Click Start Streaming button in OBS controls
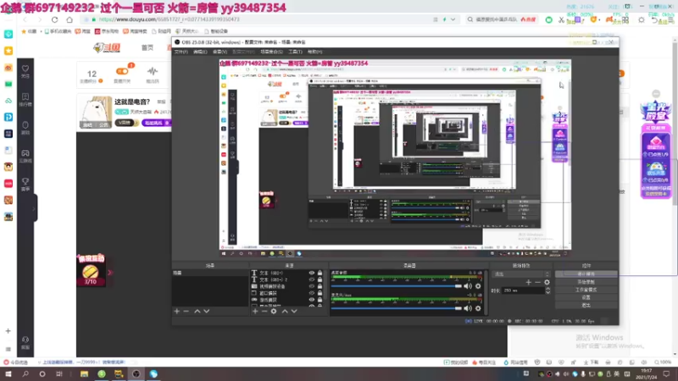The image size is (678, 381). pos(586,273)
